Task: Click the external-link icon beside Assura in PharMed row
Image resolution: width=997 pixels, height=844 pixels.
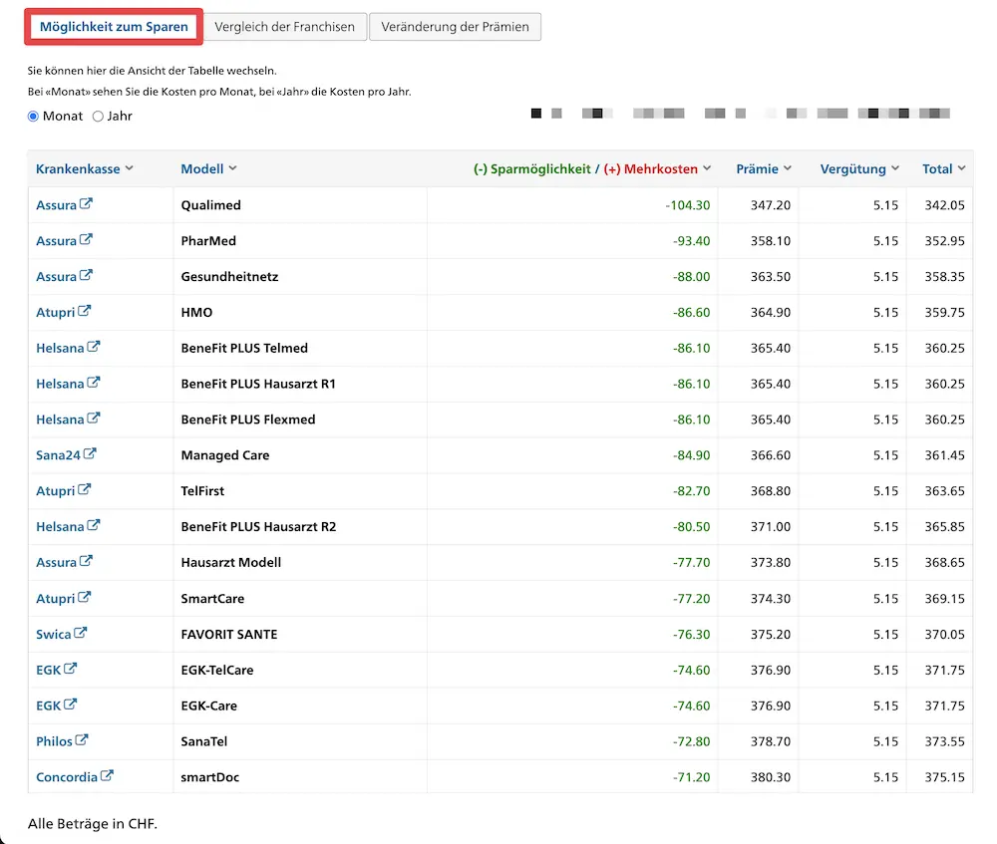Action: pyautogui.click(x=86, y=239)
